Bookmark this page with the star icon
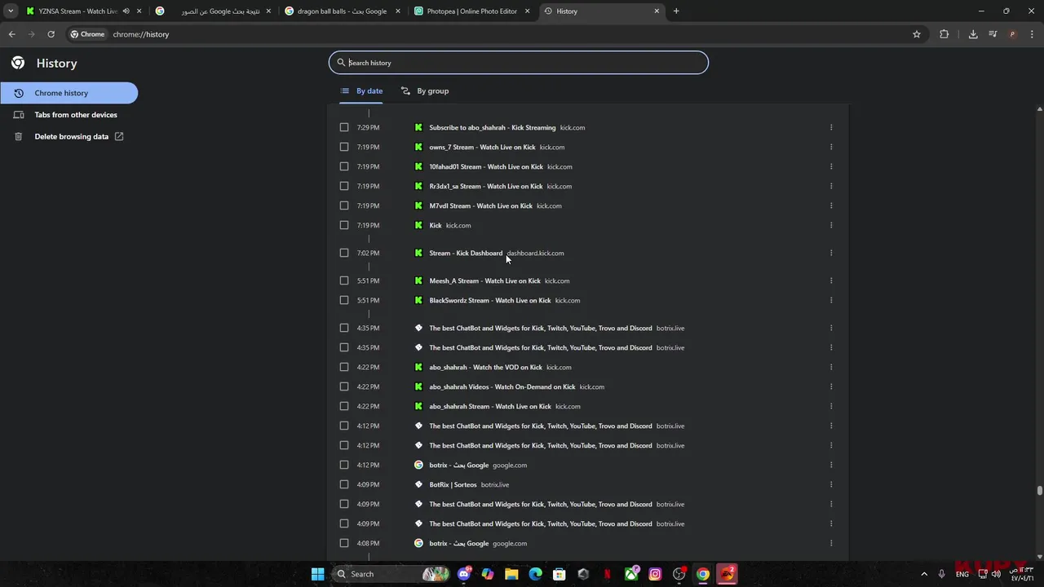This screenshot has width=1044, height=587. (917, 34)
